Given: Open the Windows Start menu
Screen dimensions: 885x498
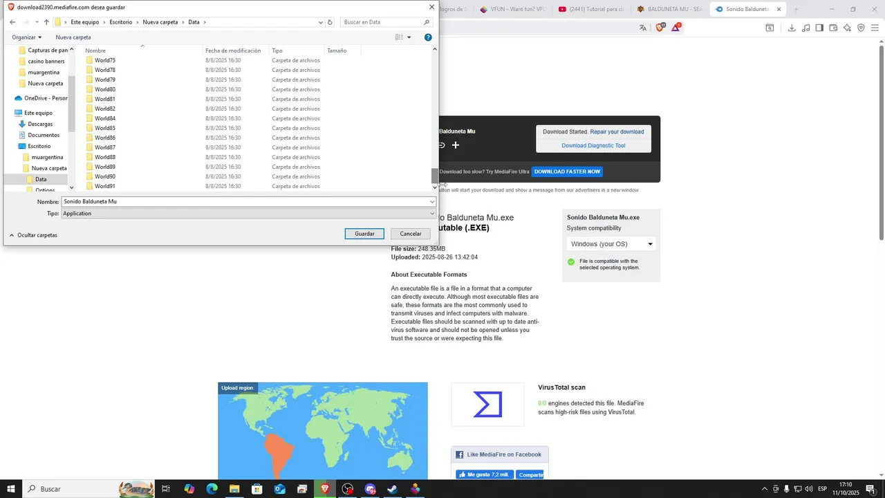Looking at the screenshot, I should coord(12,489).
